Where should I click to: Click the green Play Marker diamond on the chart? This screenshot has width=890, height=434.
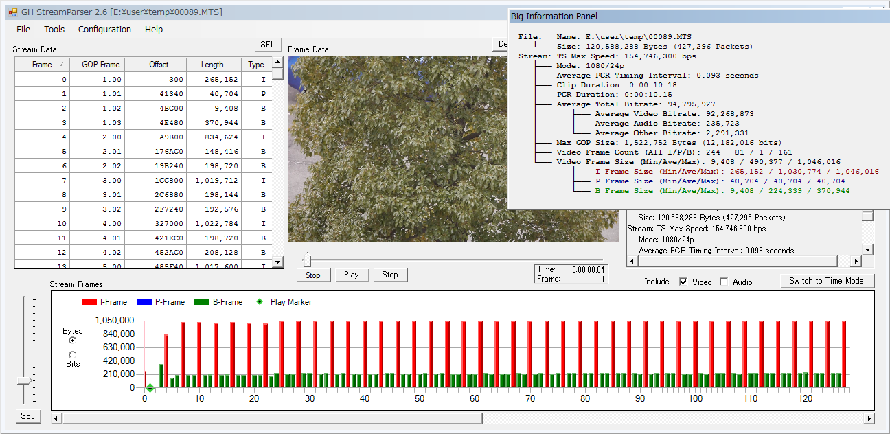150,388
